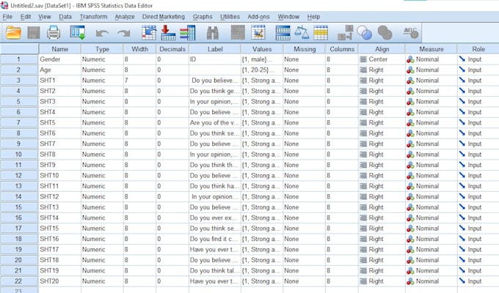Save the document using the floppy disk icon
The width and height of the screenshot is (499, 293).
pyautogui.click(x=34, y=33)
